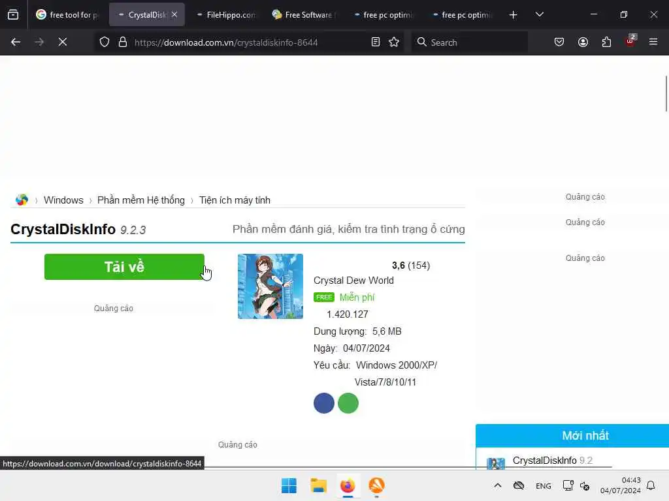Open the clock and date panel

[x=621, y=485]
